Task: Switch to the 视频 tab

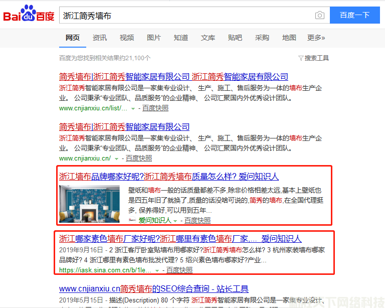Action: click(127, 38)
